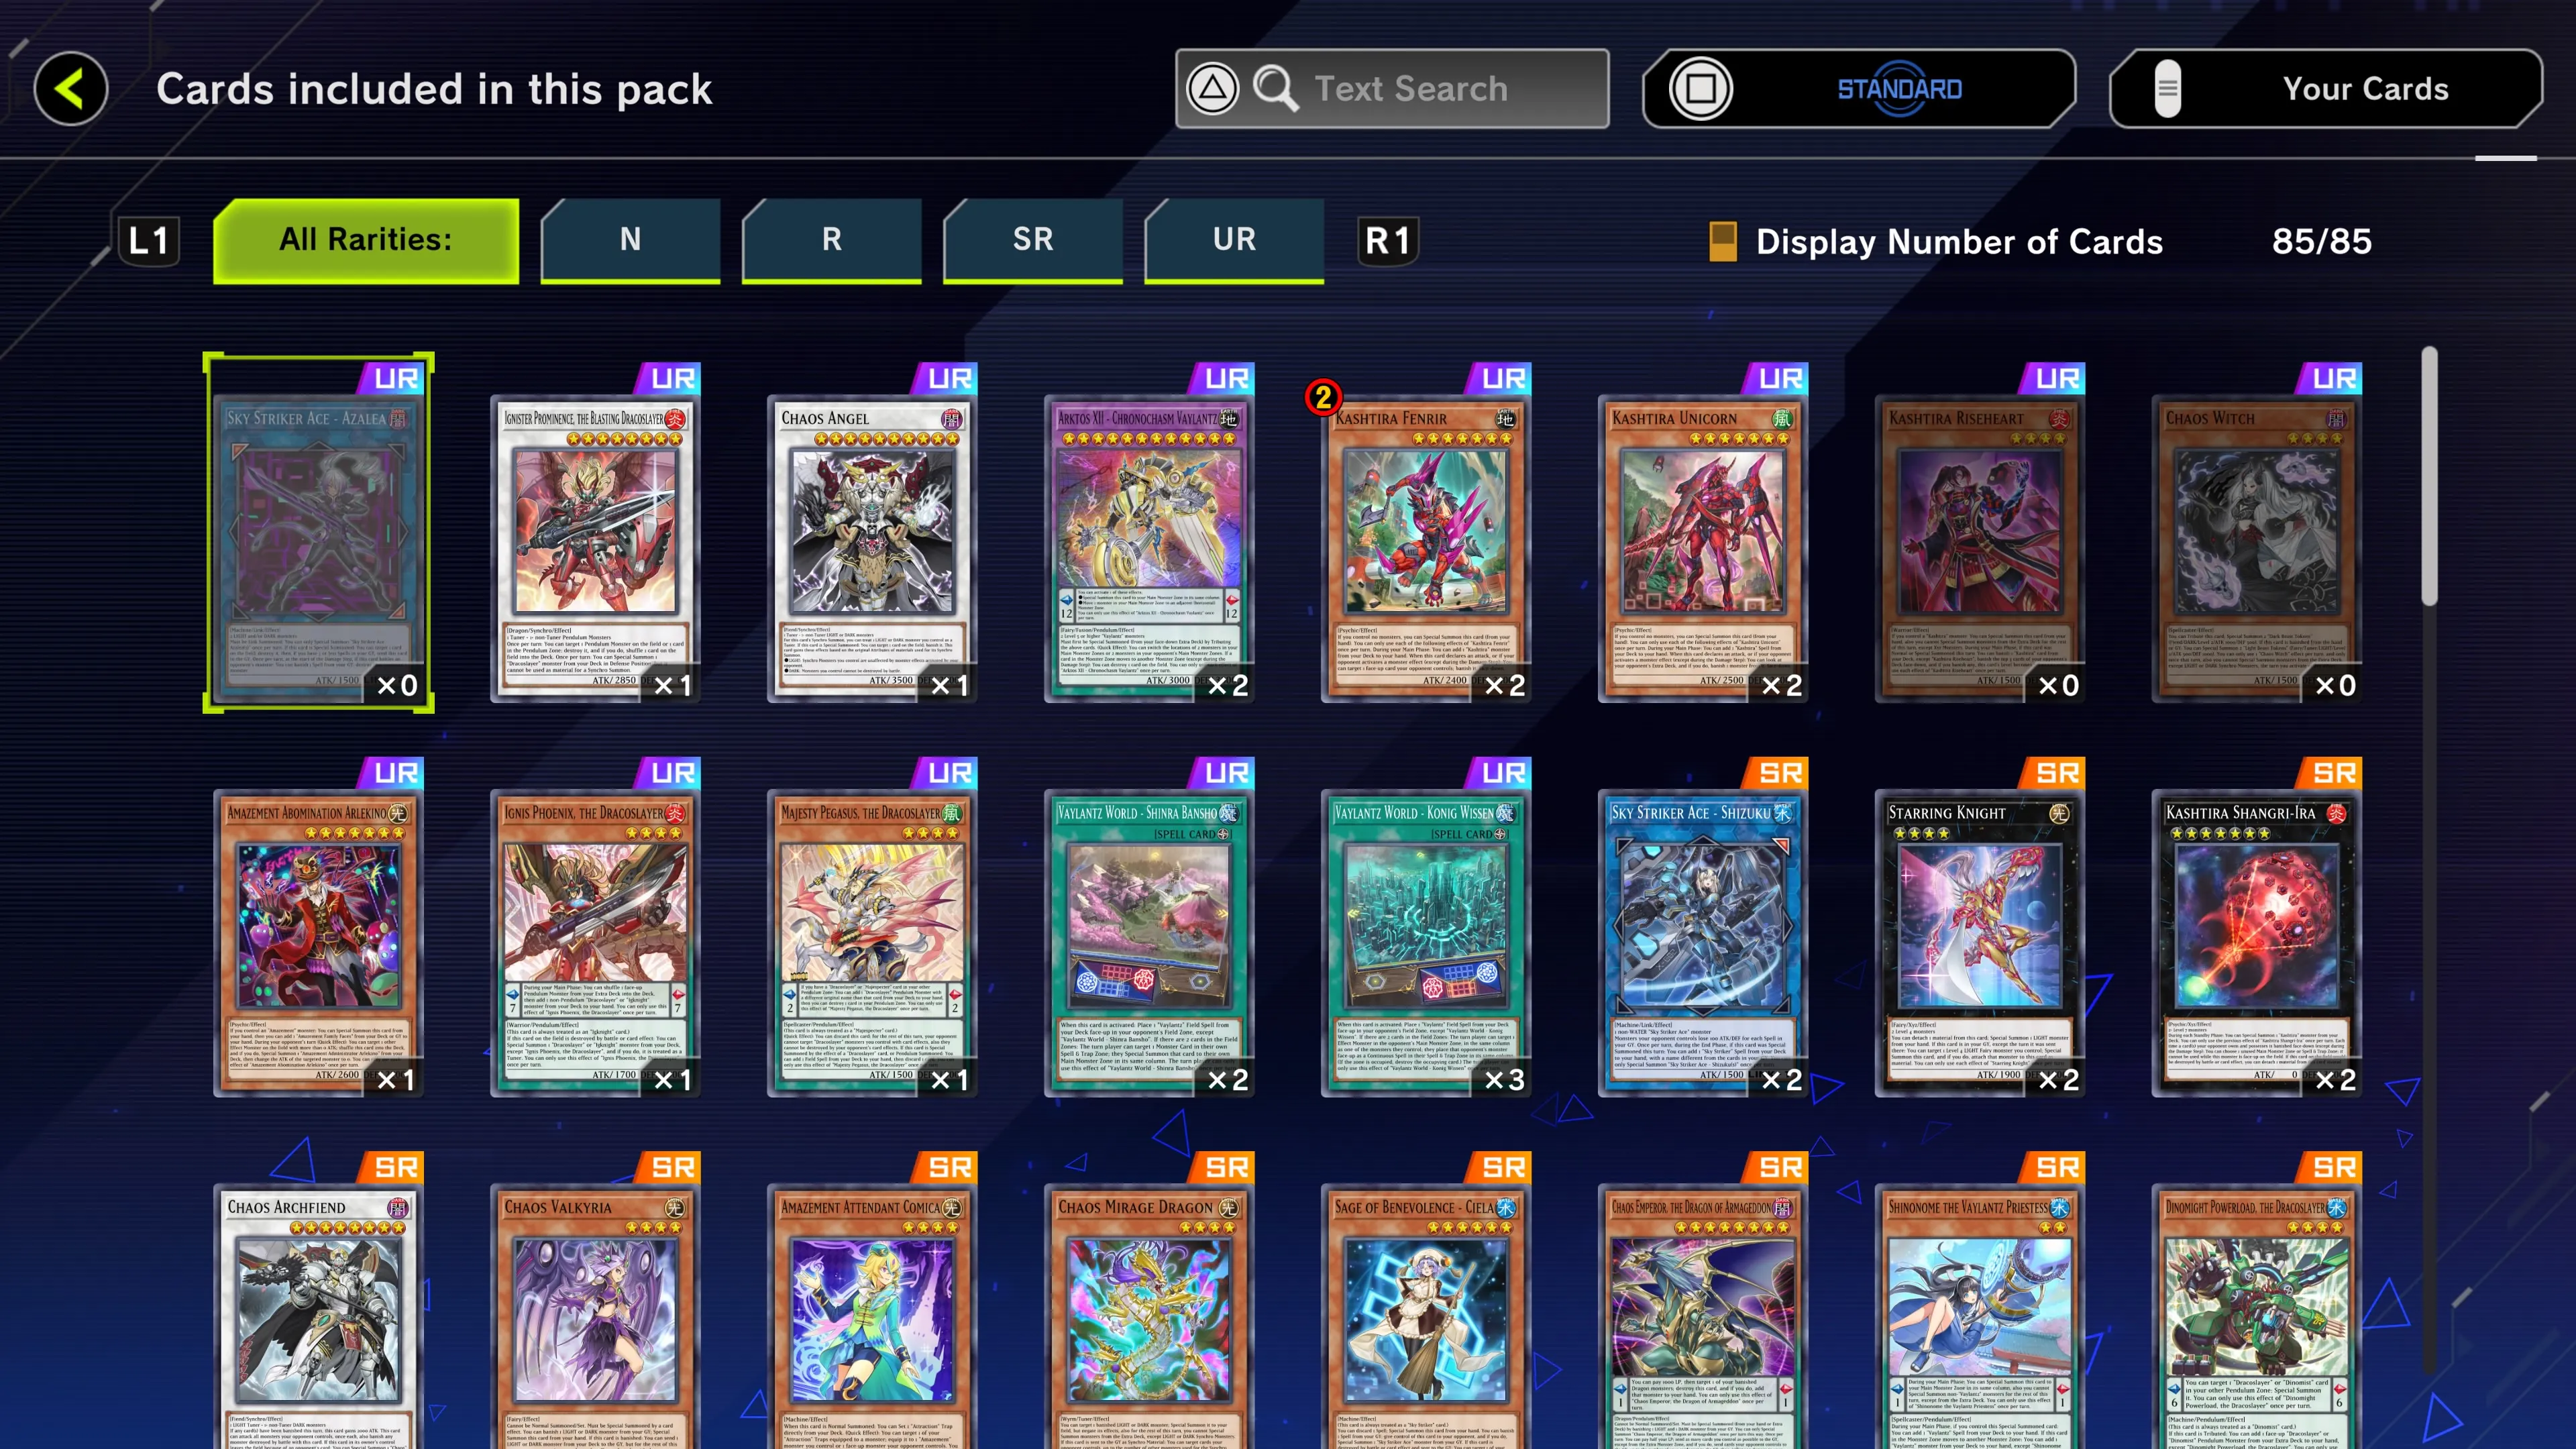Select the Sky Striker Ace - Shizuku card
Viewport: 2576px width, 1449px height.
click(x=1703, y=942)
